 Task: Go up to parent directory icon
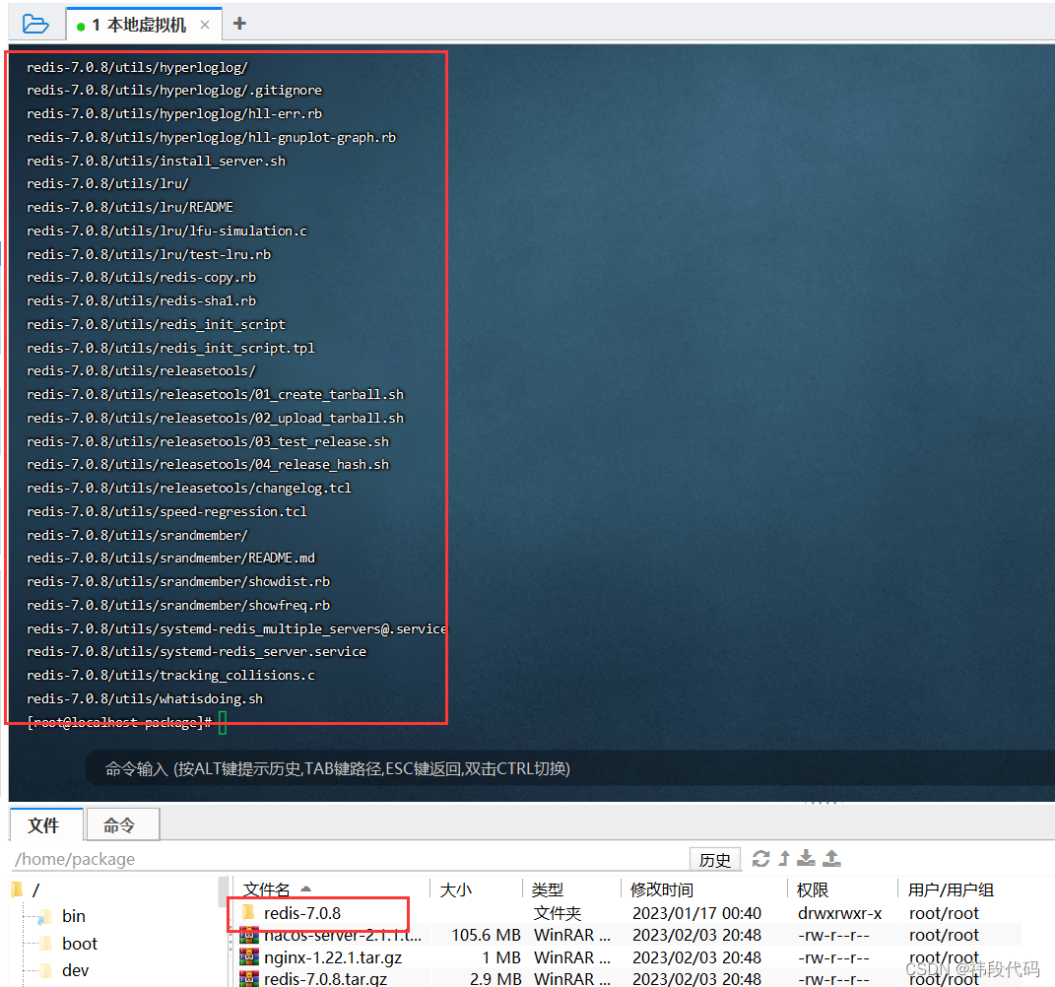[x=784, y=859]
